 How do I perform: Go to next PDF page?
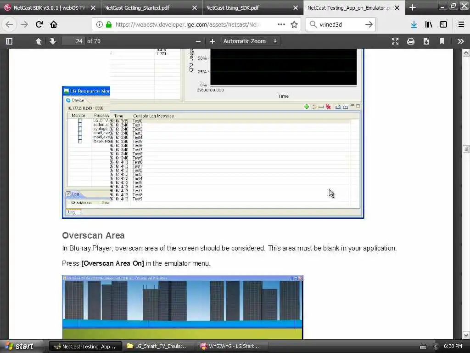coord(53,41)
